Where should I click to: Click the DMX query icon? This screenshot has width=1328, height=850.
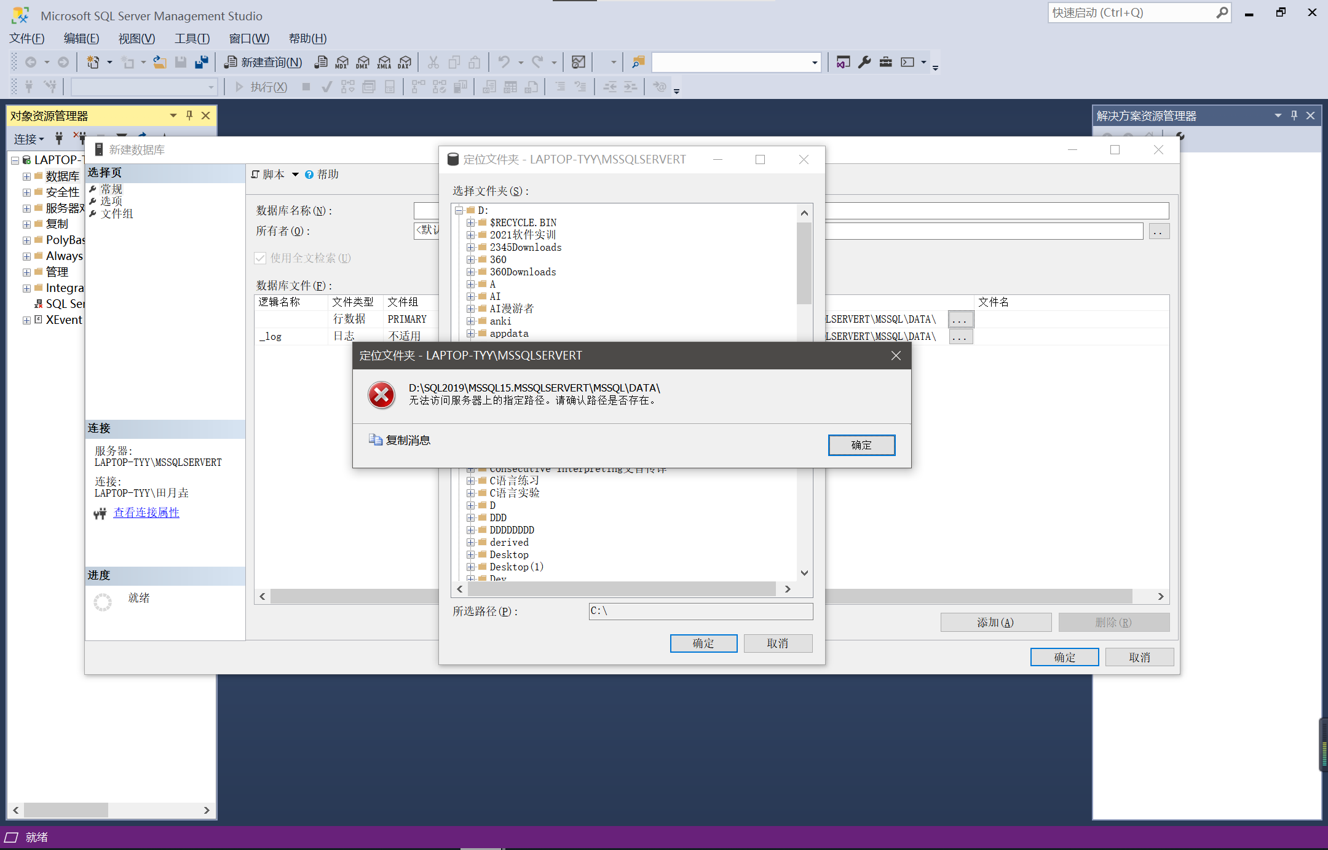click(363, 62)
